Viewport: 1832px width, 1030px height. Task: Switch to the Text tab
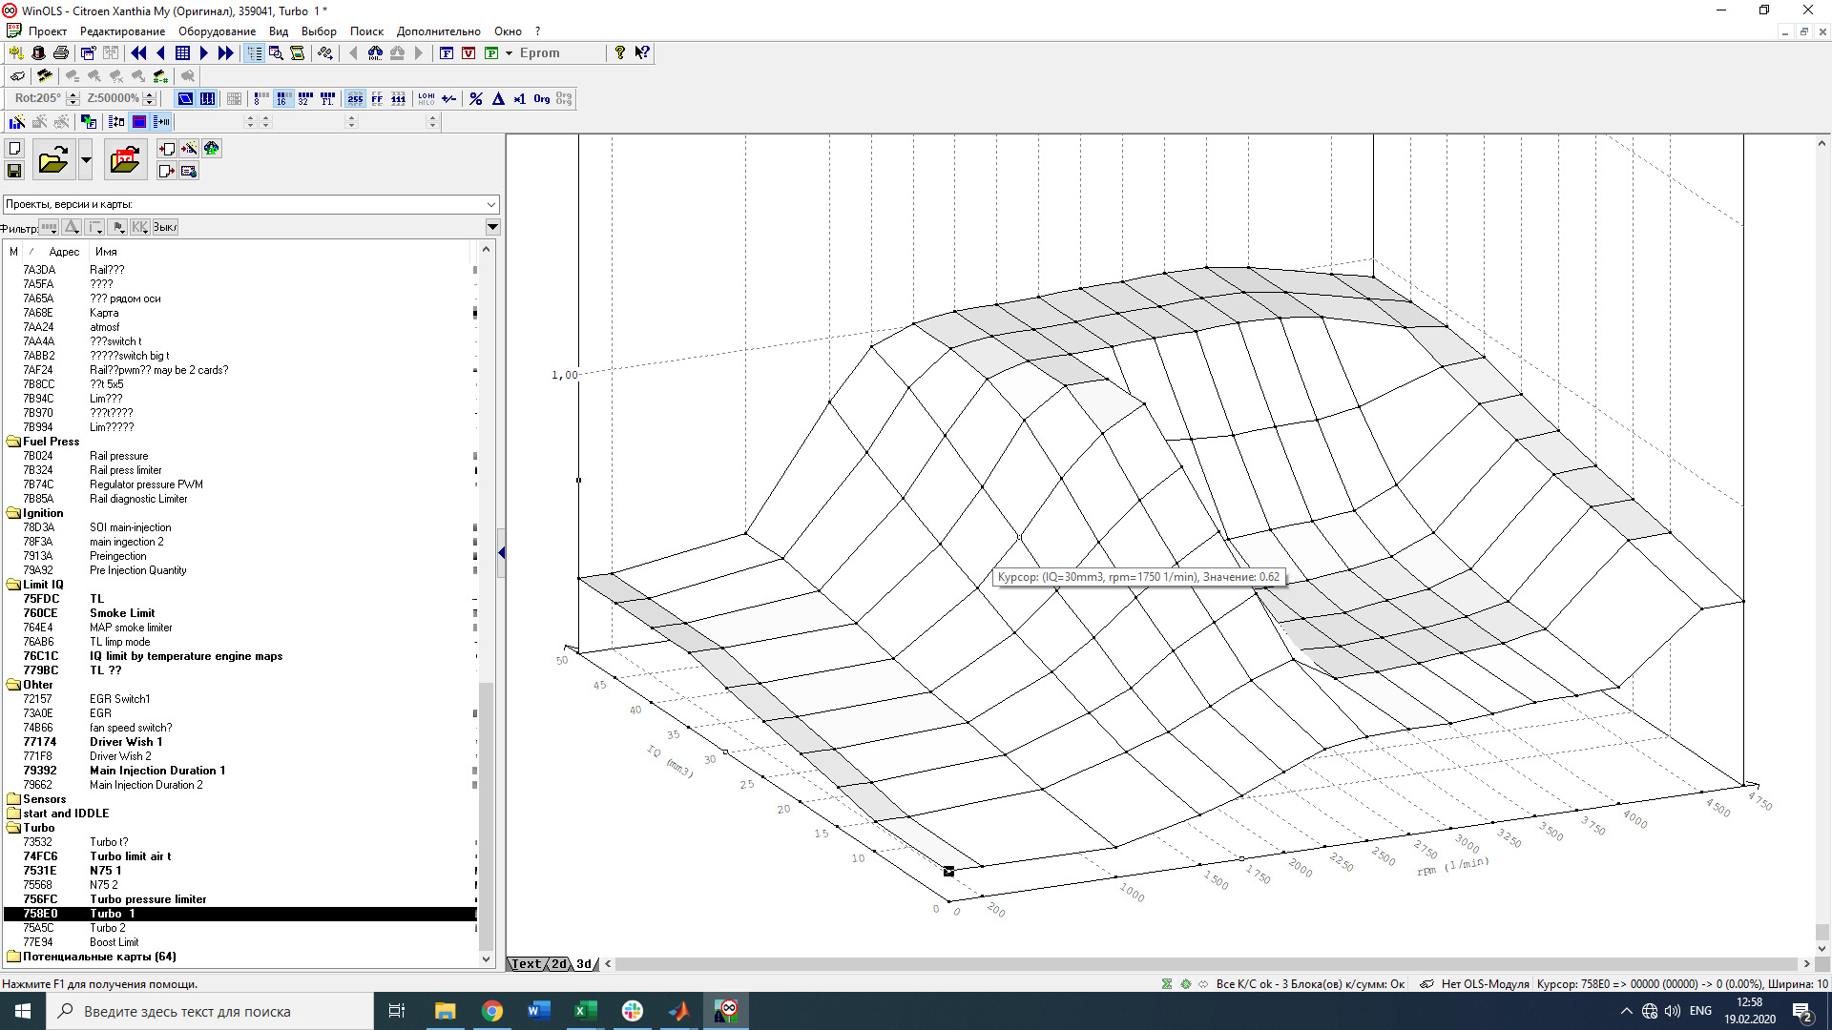pos(526,964)
